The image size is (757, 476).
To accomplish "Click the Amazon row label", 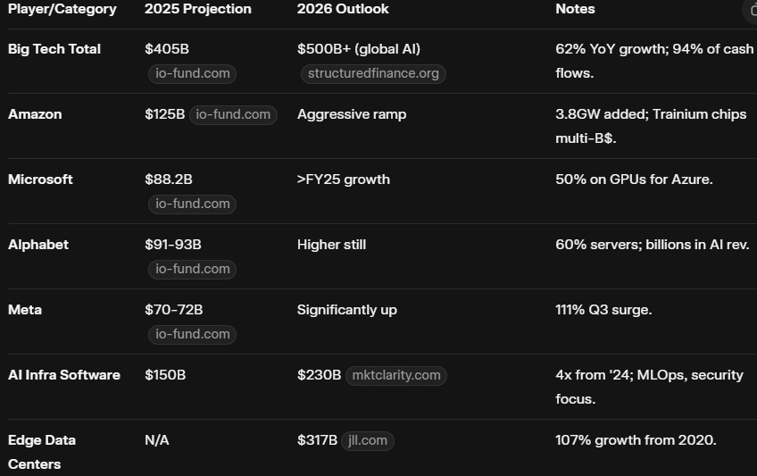I will (x=35, y=114).
